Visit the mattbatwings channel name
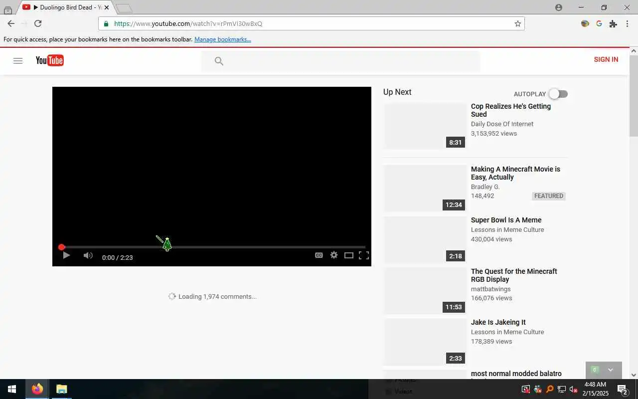 491,289
